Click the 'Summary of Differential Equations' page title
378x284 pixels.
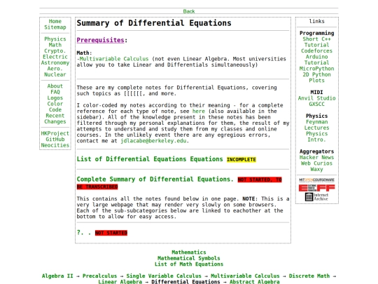pos(154,23)
